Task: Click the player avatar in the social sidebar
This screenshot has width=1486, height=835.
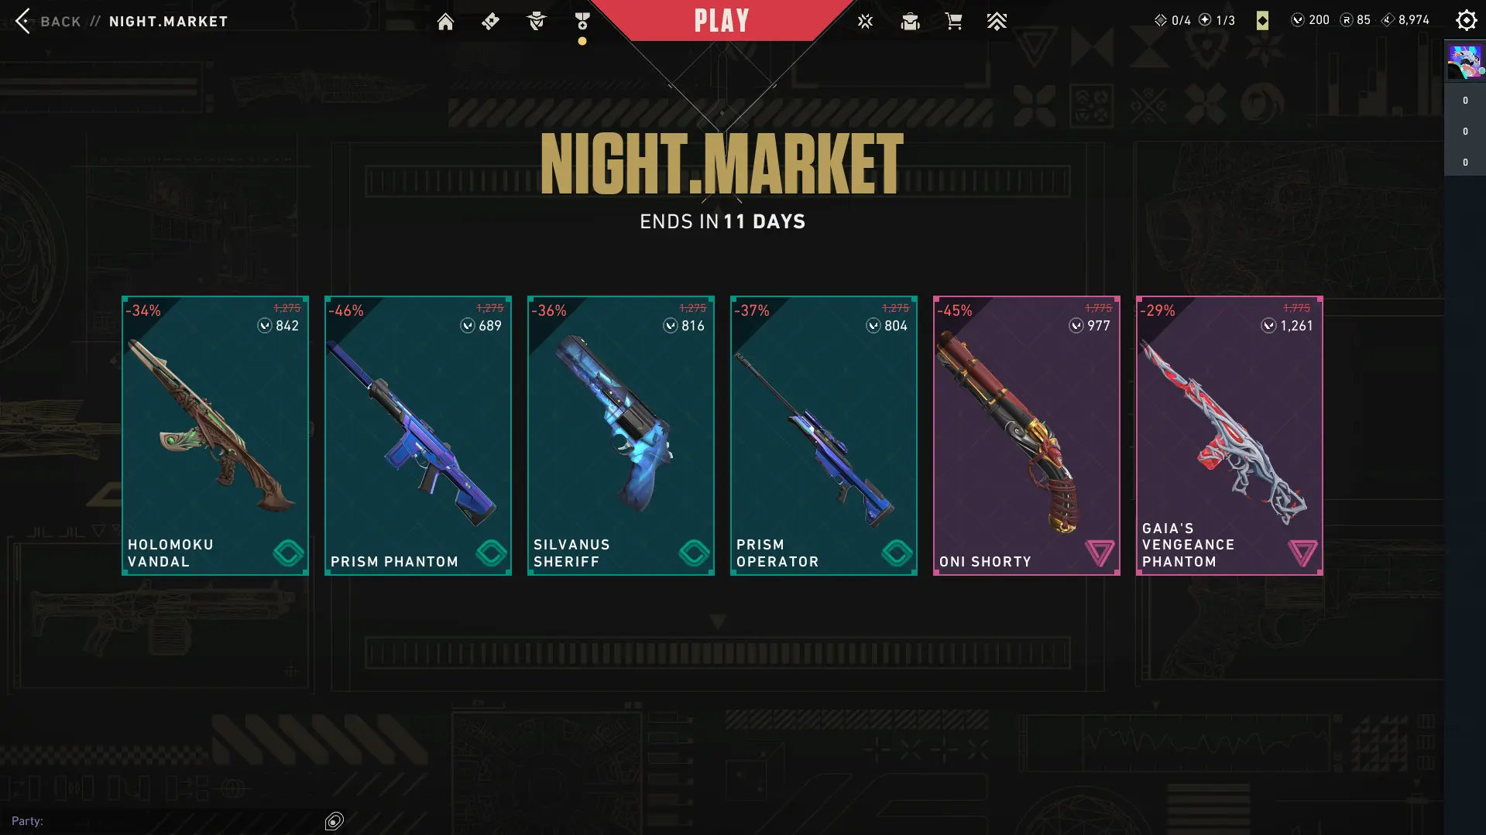Action: click(1465, 62)
